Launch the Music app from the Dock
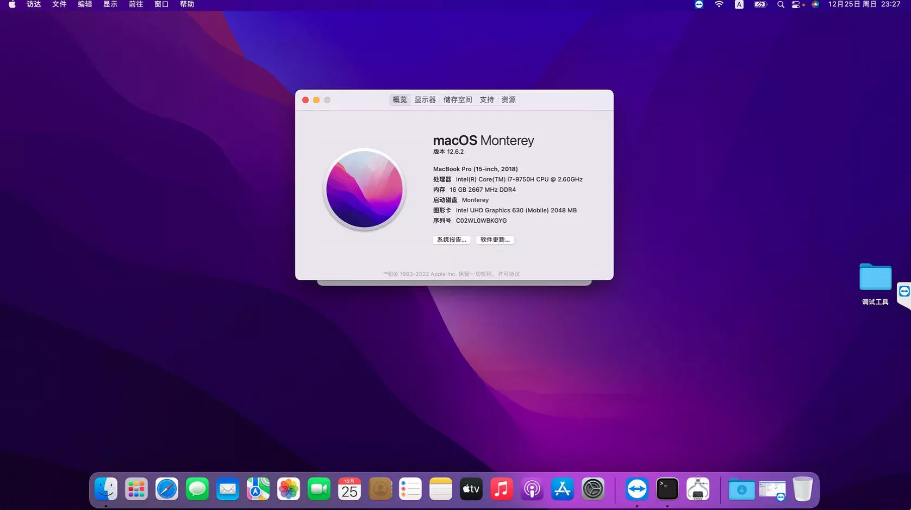 coord(502,489)
